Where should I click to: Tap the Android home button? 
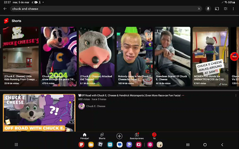point(205,145)
